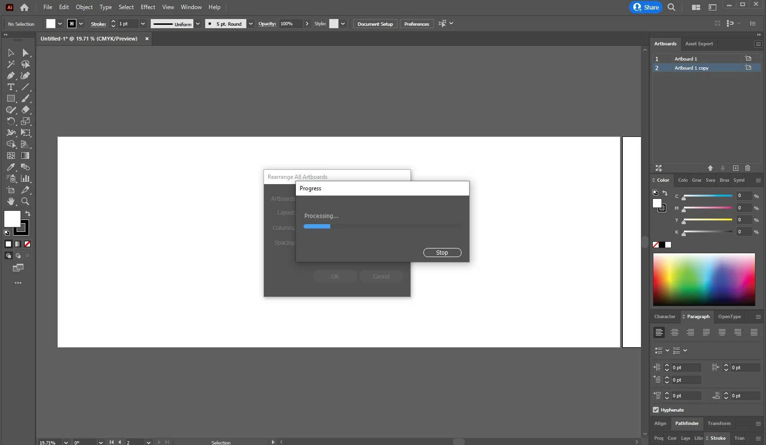Select the Rectangle tool

pos(10,99)
